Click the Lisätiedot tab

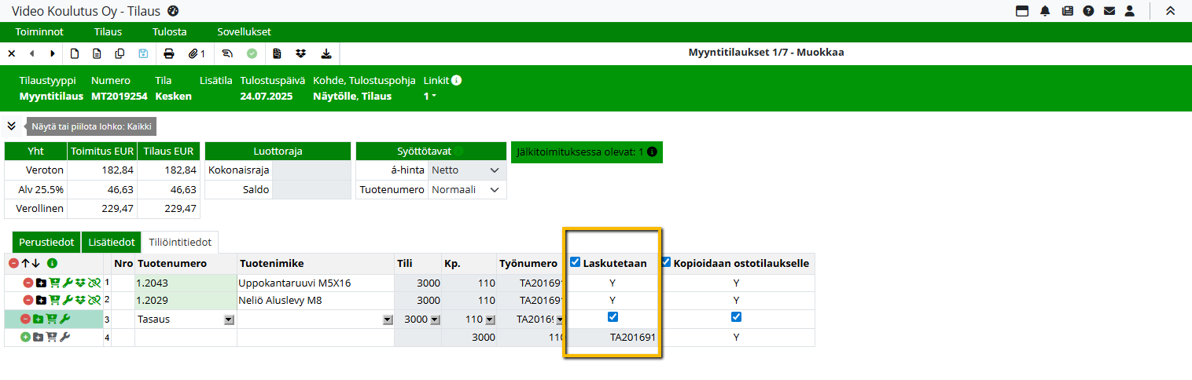point(112,243)
